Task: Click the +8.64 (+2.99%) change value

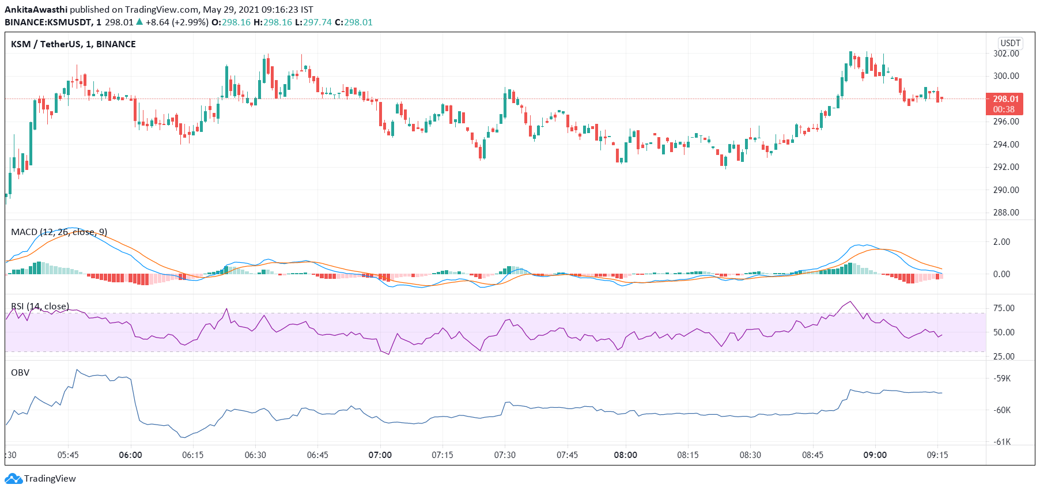Action: coord(177,22)
